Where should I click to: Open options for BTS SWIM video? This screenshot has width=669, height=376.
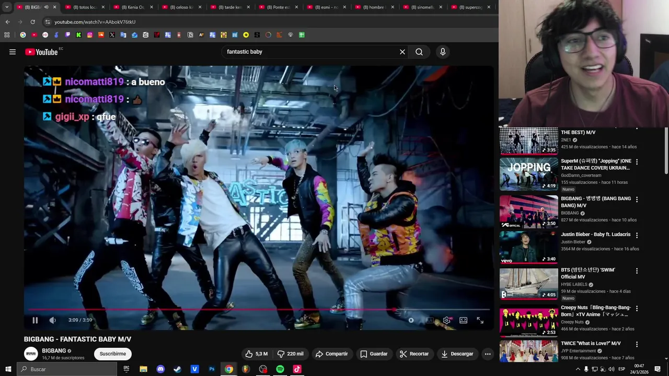(637, 271)
